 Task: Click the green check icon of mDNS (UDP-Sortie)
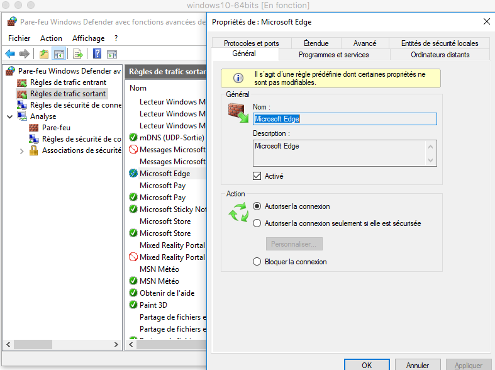tap(133, 137)
